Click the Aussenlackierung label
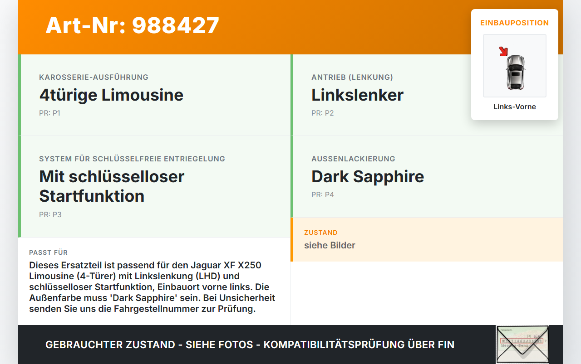 pos(353,159)
